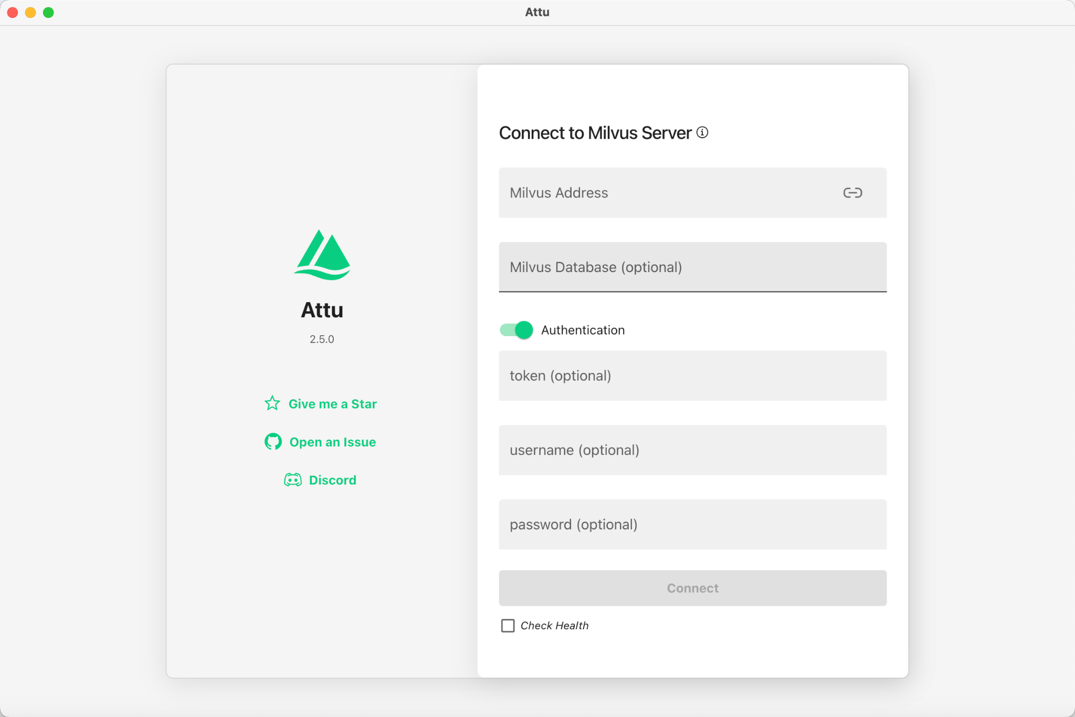Click the star icon next to Give me a Star
The height and width of the screenshot is (717, 1075).
click(x=272, y=403)
